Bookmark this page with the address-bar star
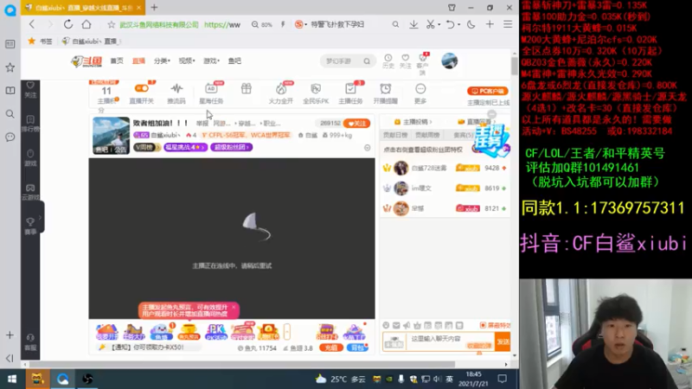692x389 pixels. click(112, 25)
